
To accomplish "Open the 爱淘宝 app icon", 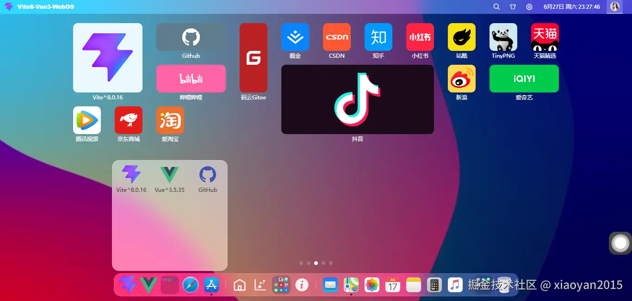I will pos(170,120).
